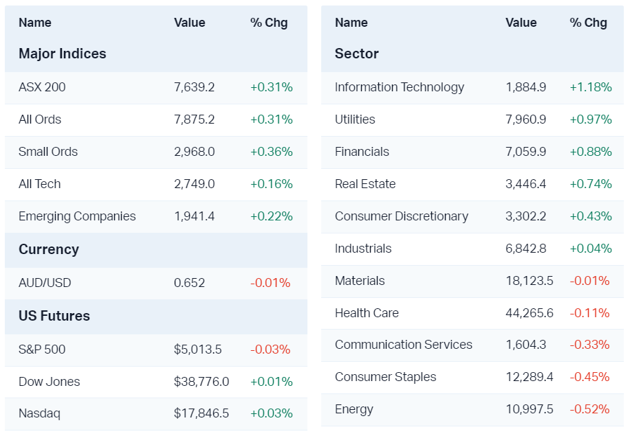Open the Information Technology sector
This screenshot has width=630, height=436.
click(399, 87)
